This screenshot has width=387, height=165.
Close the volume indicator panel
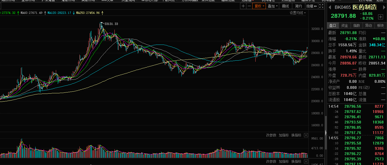tap(306, 135)
